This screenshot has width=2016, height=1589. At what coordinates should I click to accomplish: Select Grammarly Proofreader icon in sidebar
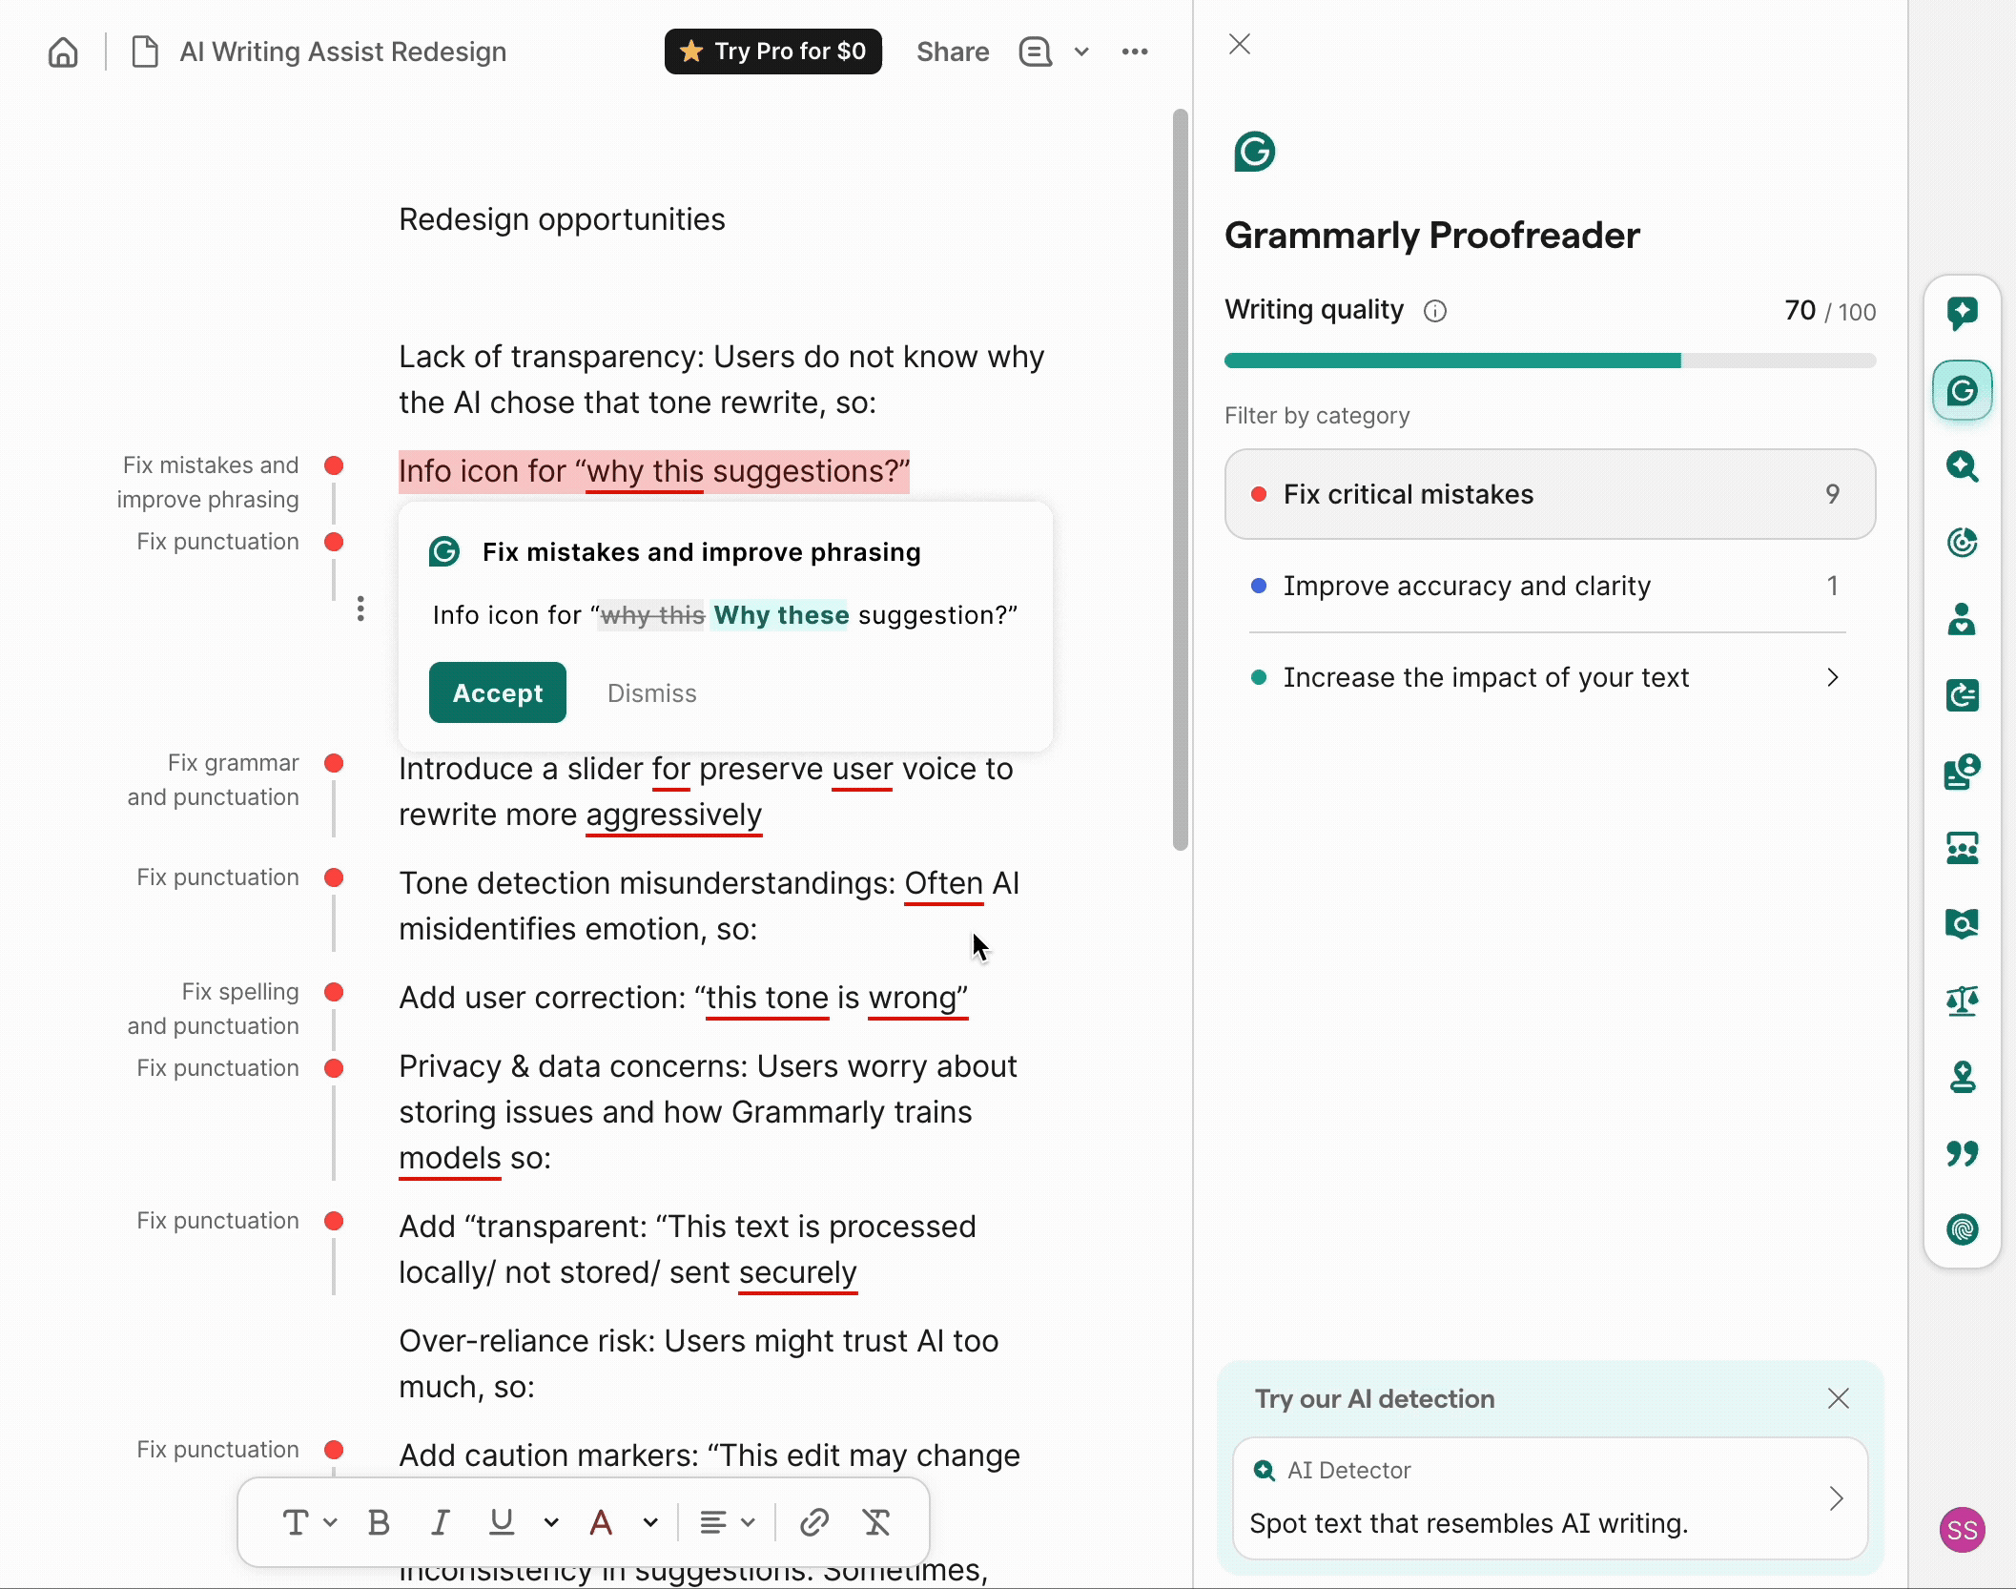click(1962, 390)
